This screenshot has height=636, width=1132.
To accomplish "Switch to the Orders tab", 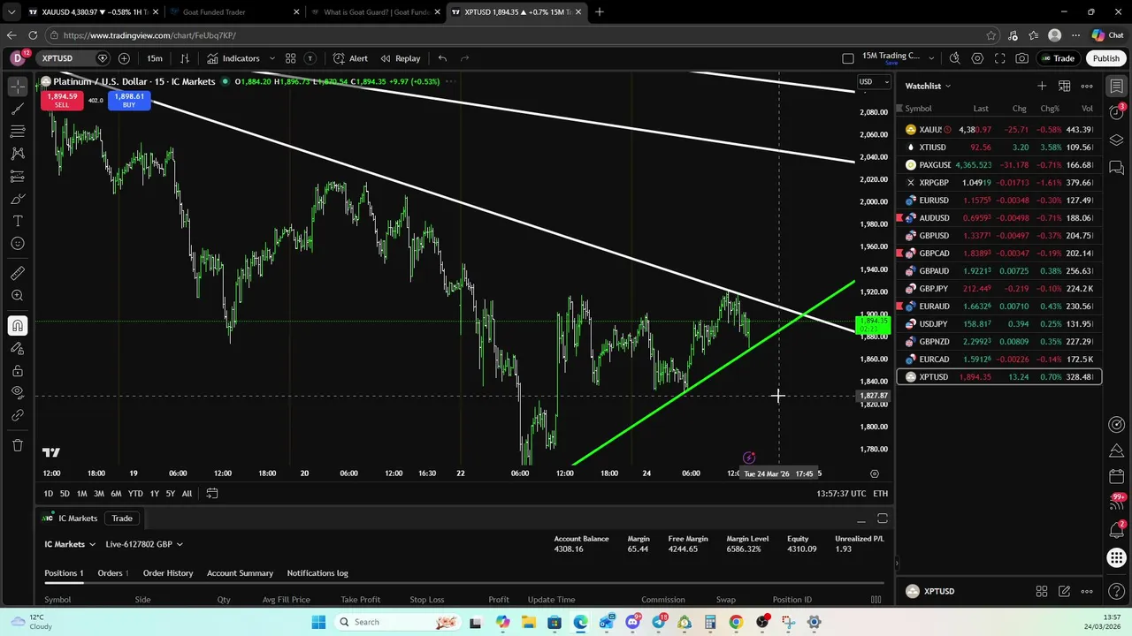I will [112, 573].
